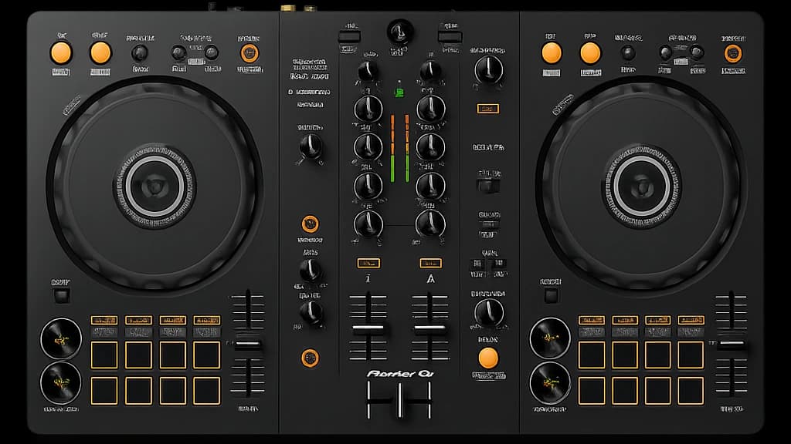
Task: Select third pad mode button above left deck pads
Action: 172,320
